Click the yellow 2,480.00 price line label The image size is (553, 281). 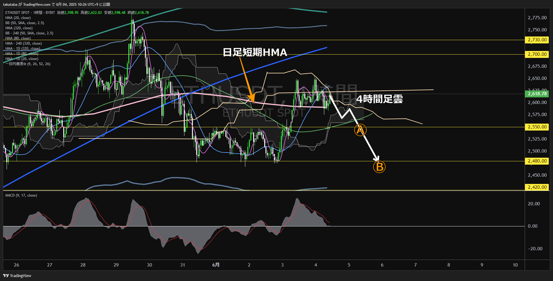(x=537, y=161)
